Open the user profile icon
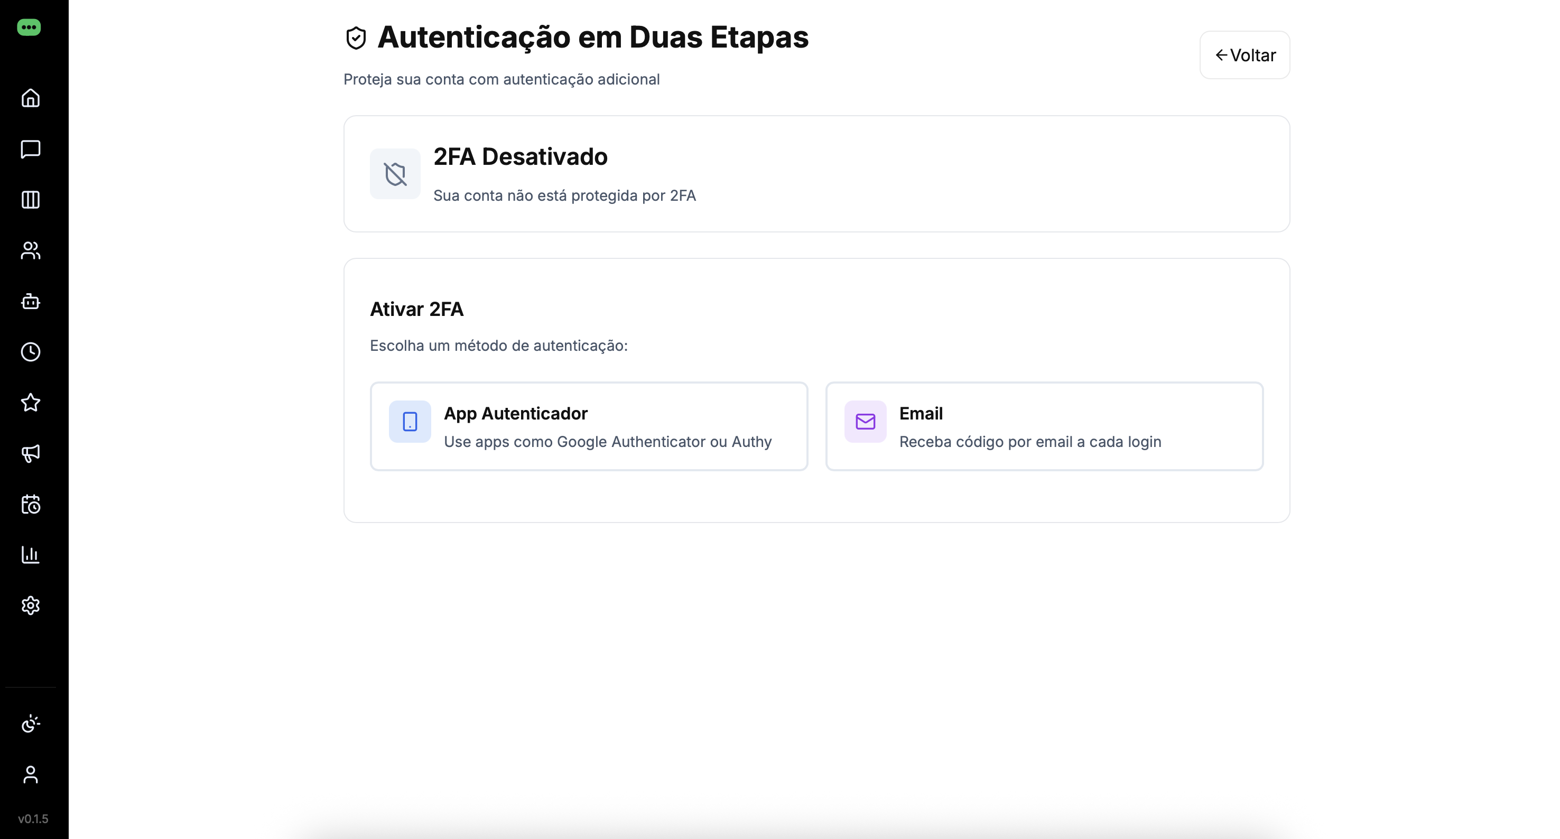 point(30,775)
